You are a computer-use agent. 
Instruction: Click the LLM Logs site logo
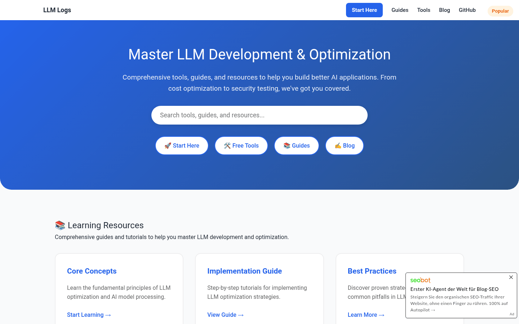point(57,10)
